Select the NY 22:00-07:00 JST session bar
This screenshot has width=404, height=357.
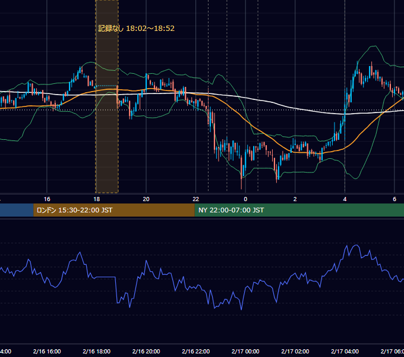click(x=299, y=210)
